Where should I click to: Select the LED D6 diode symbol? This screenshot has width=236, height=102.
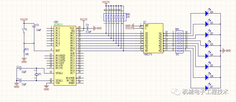207,77
